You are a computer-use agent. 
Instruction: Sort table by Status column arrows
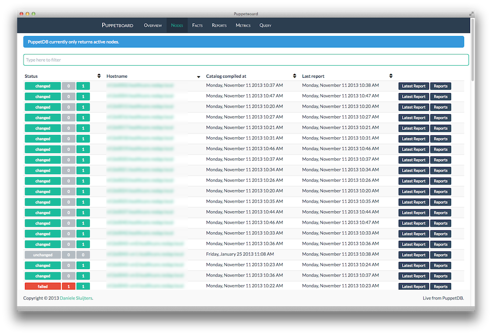coord(99,76)
